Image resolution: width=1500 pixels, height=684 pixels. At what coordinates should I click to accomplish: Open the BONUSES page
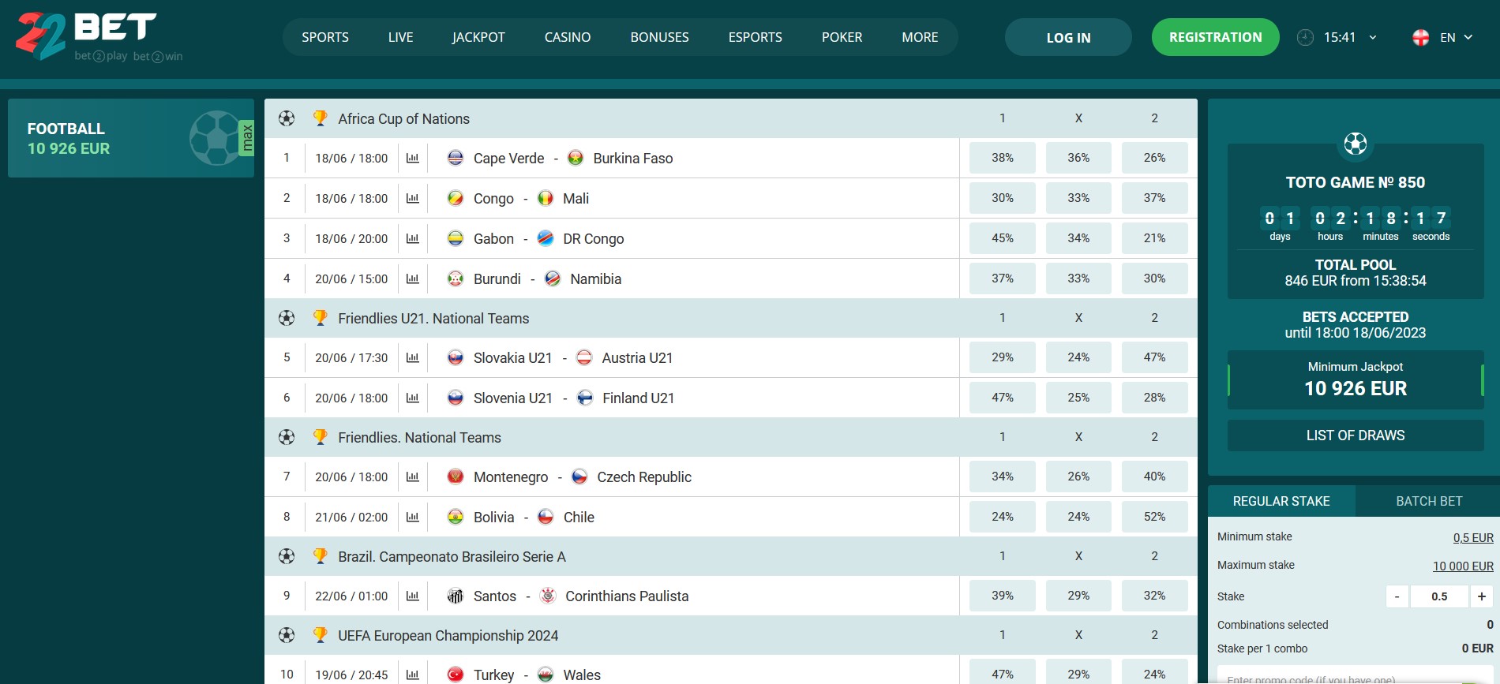(x=659, y=37)
